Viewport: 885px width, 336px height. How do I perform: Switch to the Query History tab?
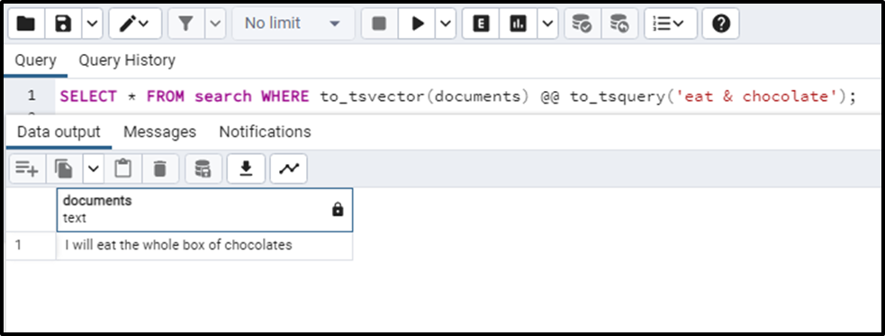pyautogui.click(x=127, y=60)
